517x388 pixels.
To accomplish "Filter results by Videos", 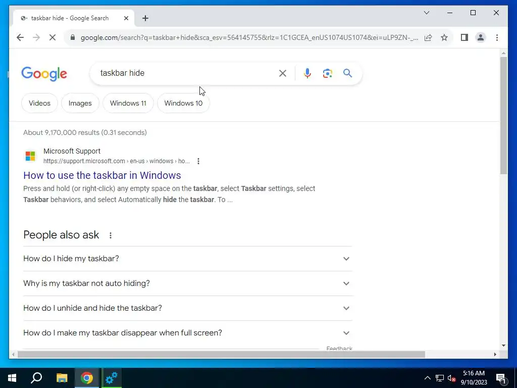I will click(39, 103).
